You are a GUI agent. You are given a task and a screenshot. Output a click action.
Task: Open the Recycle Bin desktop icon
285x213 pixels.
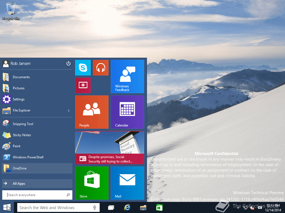[x=11, y=11]
